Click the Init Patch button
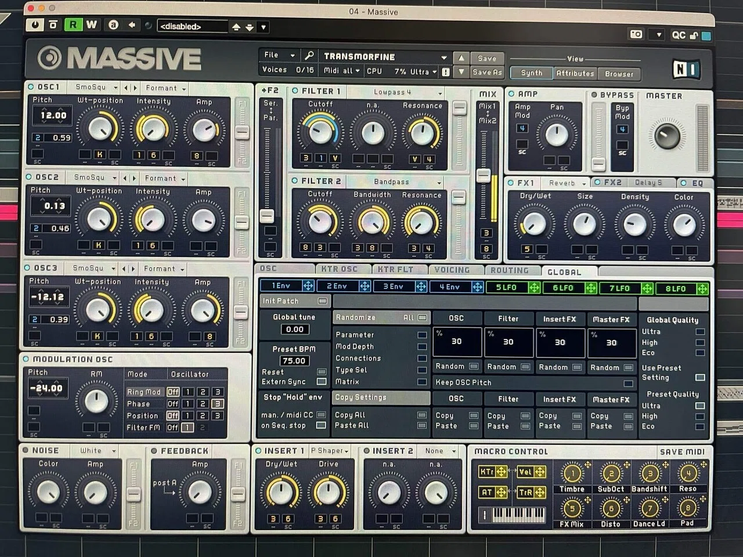The image size is (743, 557). point(295,301)
